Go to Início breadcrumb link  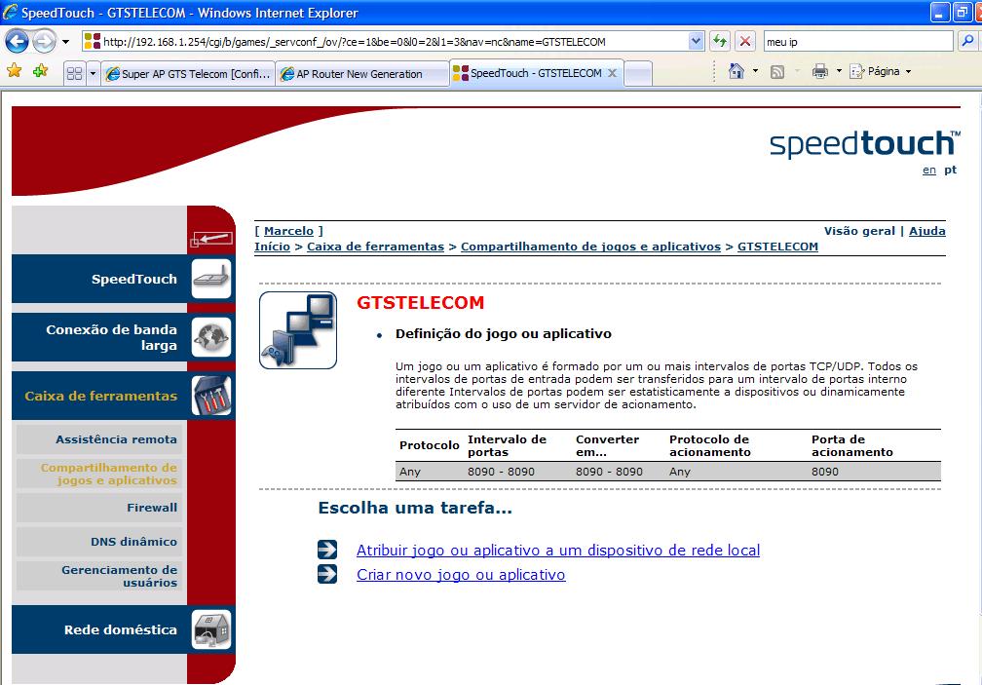(273, 247)
